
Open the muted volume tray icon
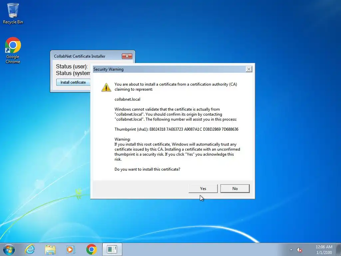click(x=299, y=250)
